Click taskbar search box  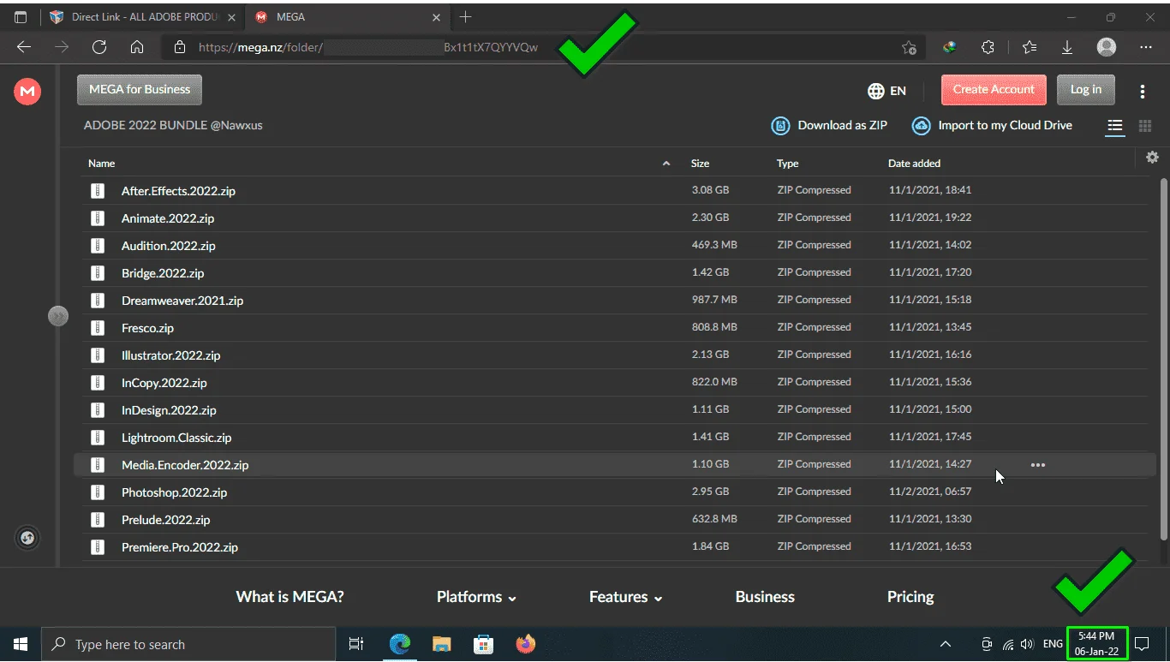[188, 644]
